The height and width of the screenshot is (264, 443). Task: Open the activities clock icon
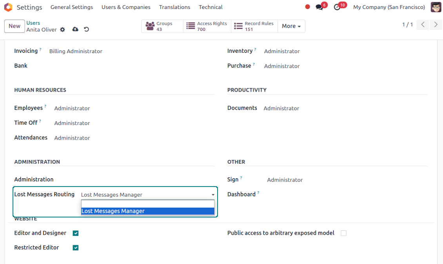click(x=337, y=7)
